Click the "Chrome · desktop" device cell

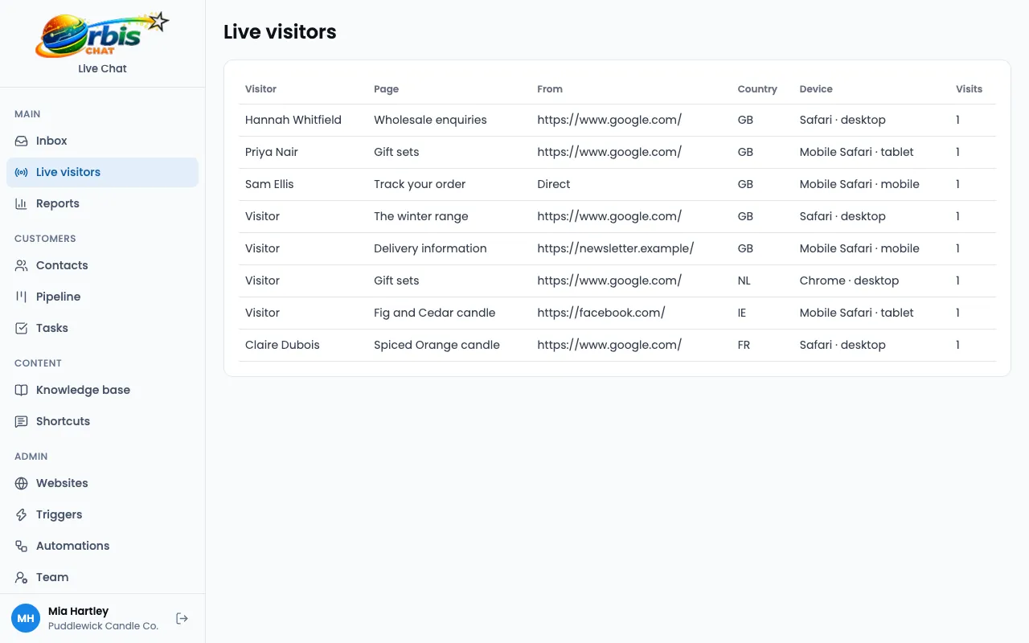pyautogui.click(x=849, y=281)
